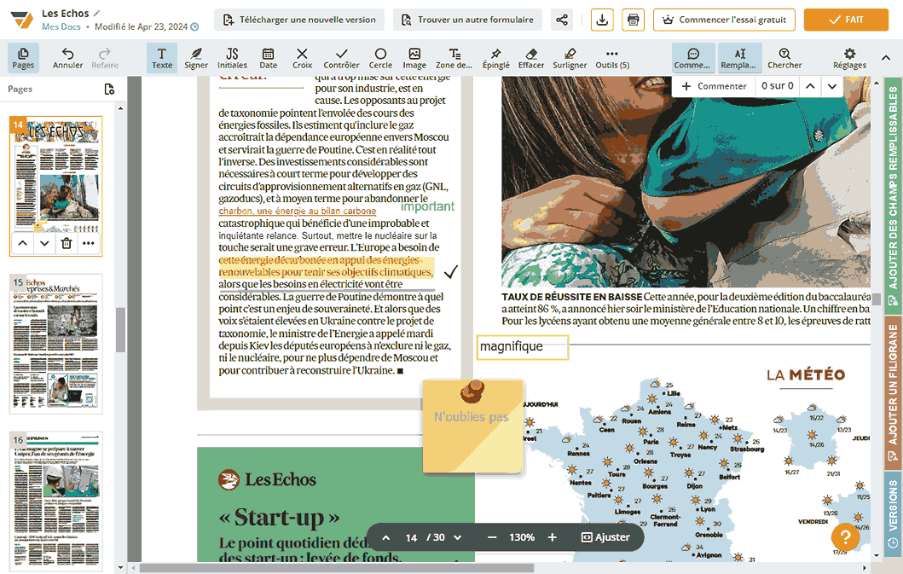The width and height of the screenshot is (903, 574).
Task: Open page 14 more options dots
Action: tap(88, 243)
